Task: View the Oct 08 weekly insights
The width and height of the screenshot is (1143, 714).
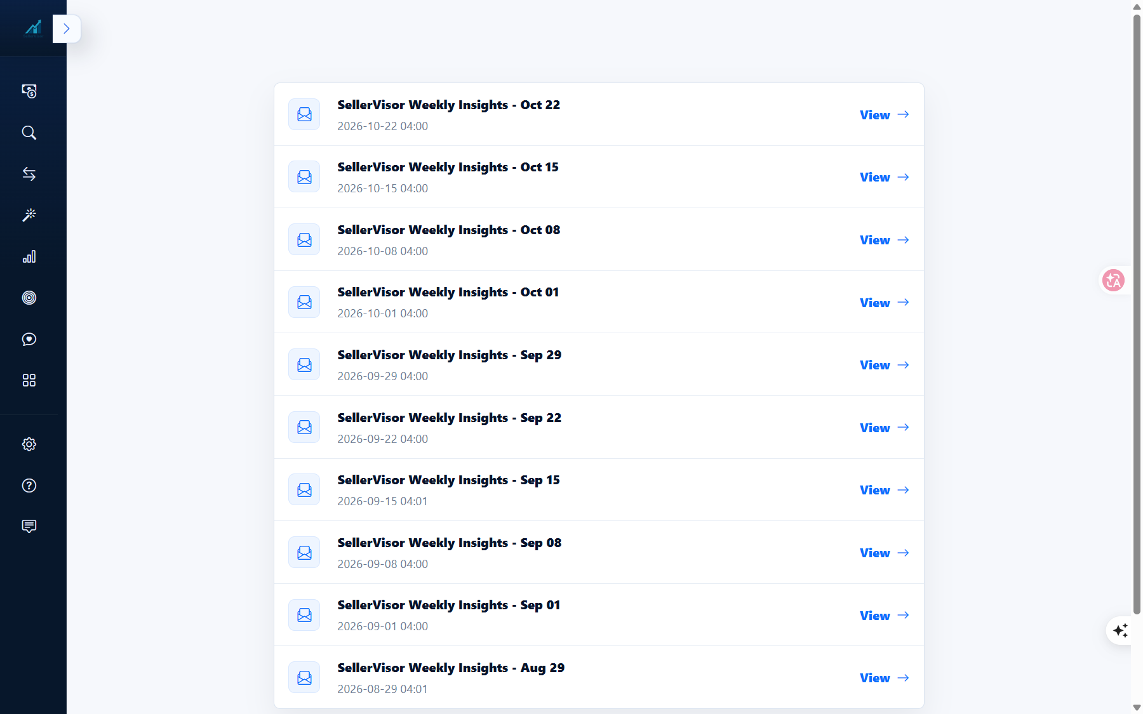Action: pyautogui.click(x=885, y=240)
